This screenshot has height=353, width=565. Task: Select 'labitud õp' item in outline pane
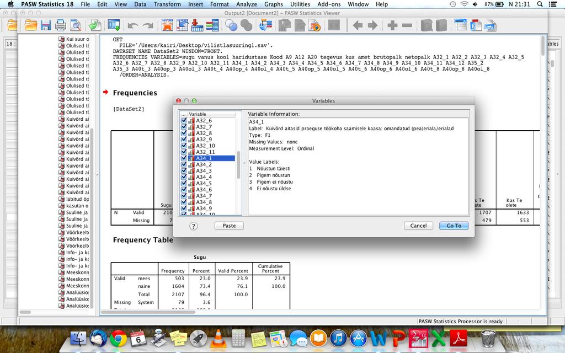point(77,199)
